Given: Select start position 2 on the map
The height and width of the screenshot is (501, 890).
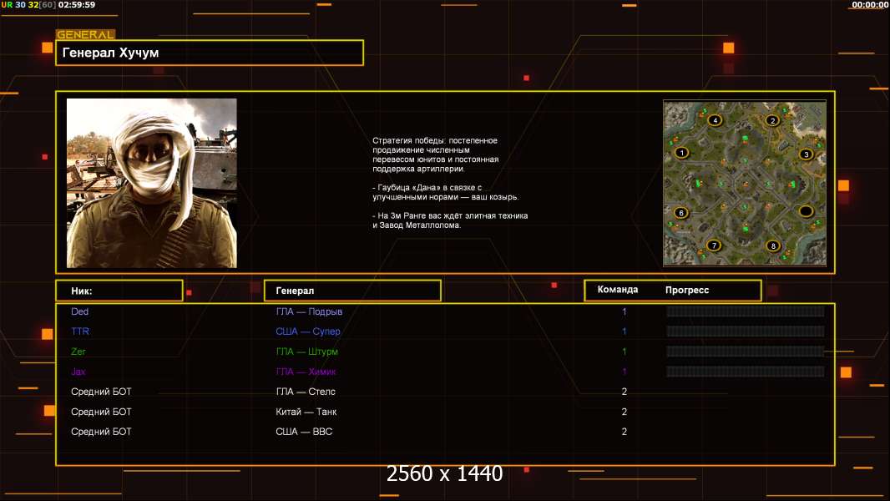Looking at the screenshot, I should (x=772, y=120).
